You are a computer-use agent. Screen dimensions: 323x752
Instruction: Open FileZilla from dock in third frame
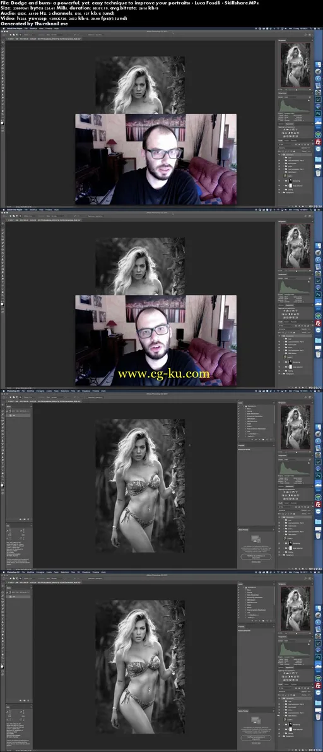[x=318, y=505]
